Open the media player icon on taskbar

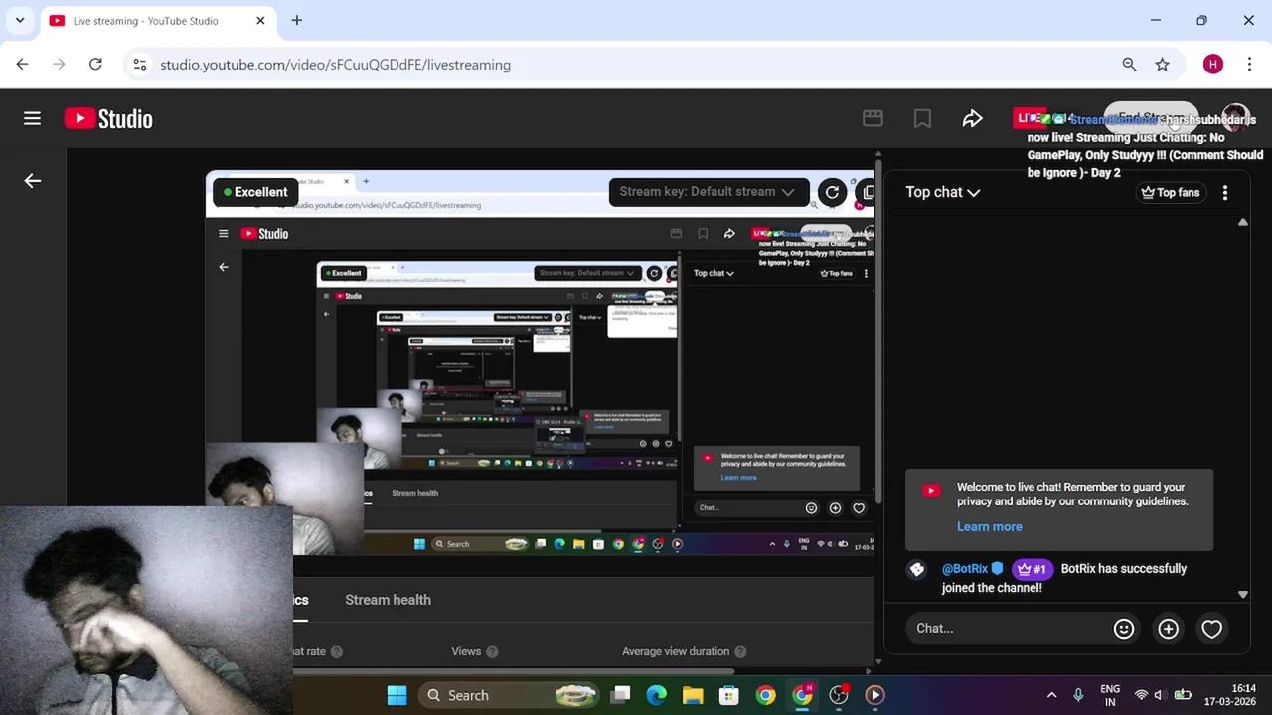coord(874,695)
